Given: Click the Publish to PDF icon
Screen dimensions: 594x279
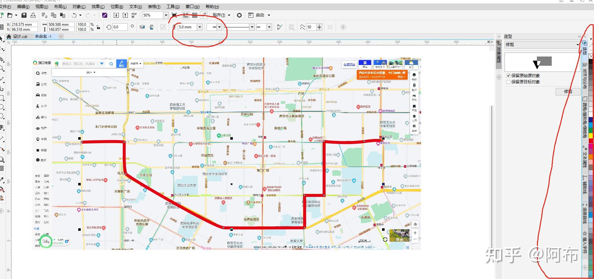Looking at the screenshot, I should [x=134, y=15].
